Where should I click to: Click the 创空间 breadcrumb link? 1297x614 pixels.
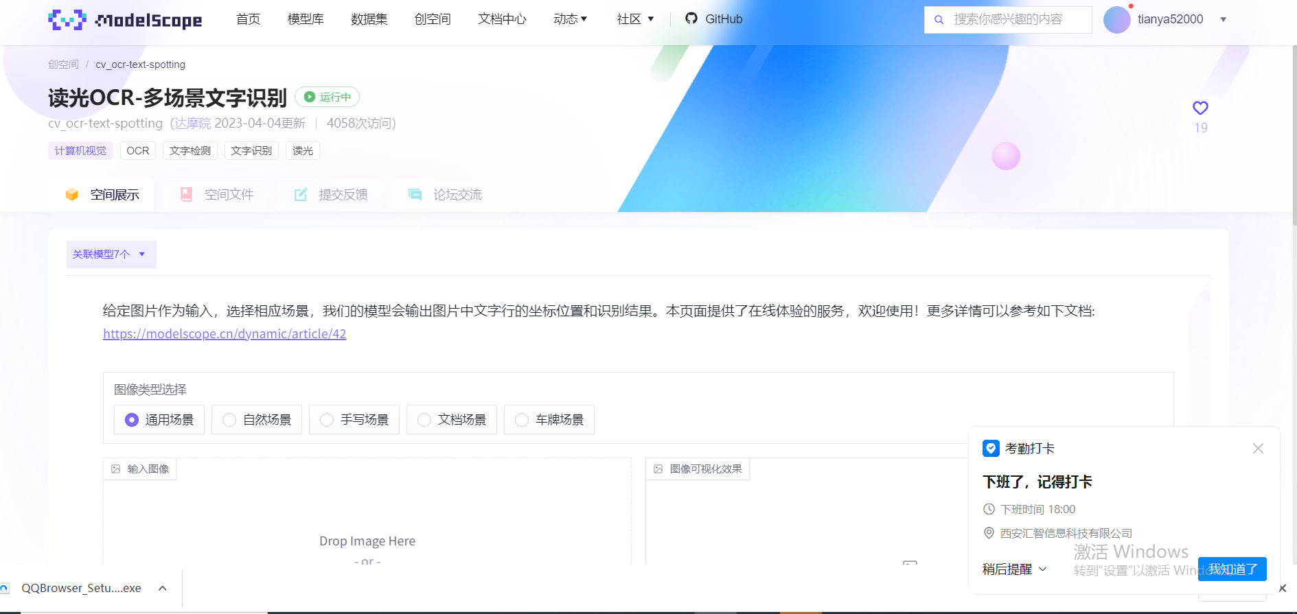63,64
